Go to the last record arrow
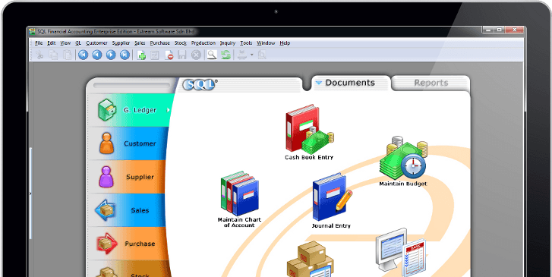The height and width of the screenshot is (277, 552). (x=125, y=55)
